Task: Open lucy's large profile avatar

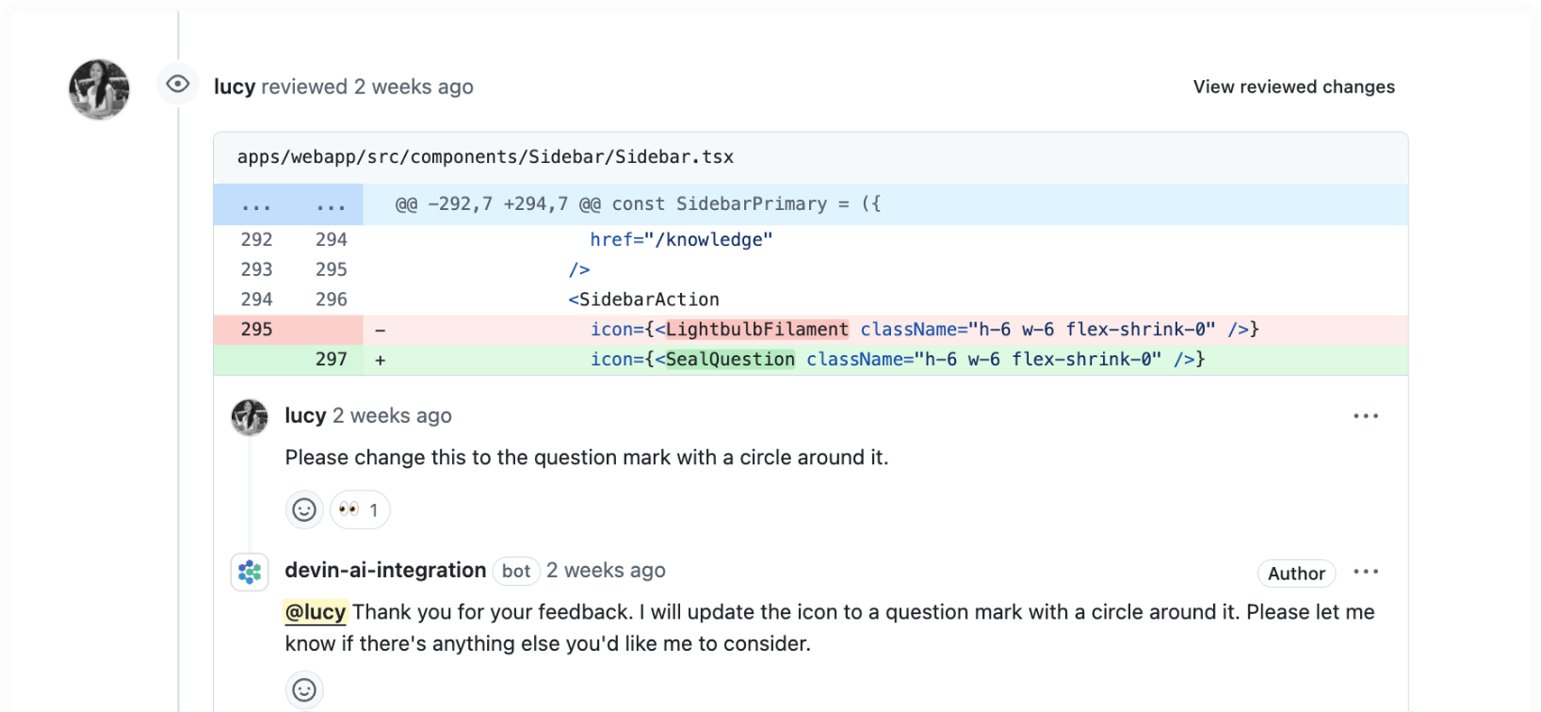Action: (99, 89)
